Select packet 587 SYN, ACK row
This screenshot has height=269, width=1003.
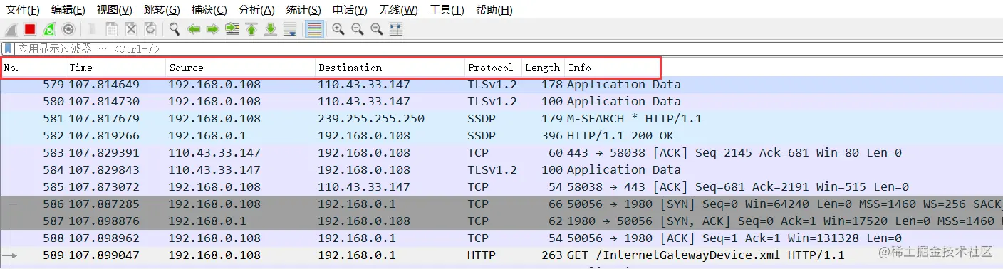[x=501, y=221]
